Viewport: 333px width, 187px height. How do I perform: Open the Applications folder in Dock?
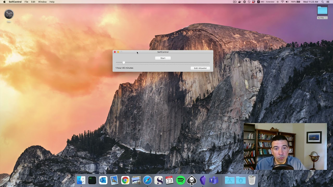click(230, 180)
